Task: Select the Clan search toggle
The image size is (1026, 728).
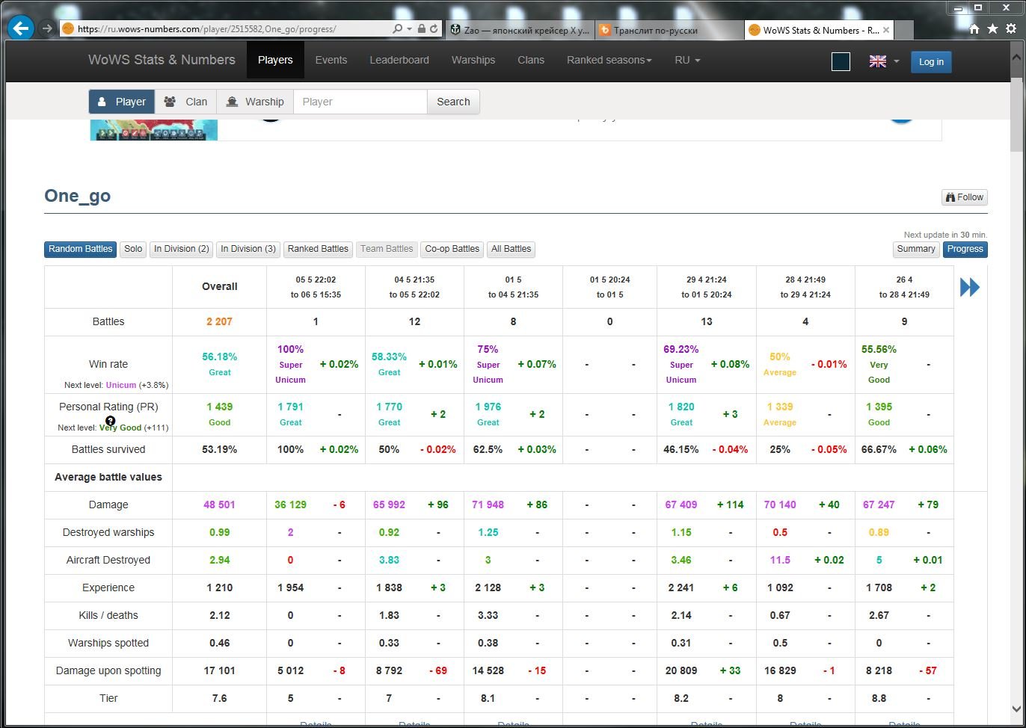Action: (x=185, y=102)
